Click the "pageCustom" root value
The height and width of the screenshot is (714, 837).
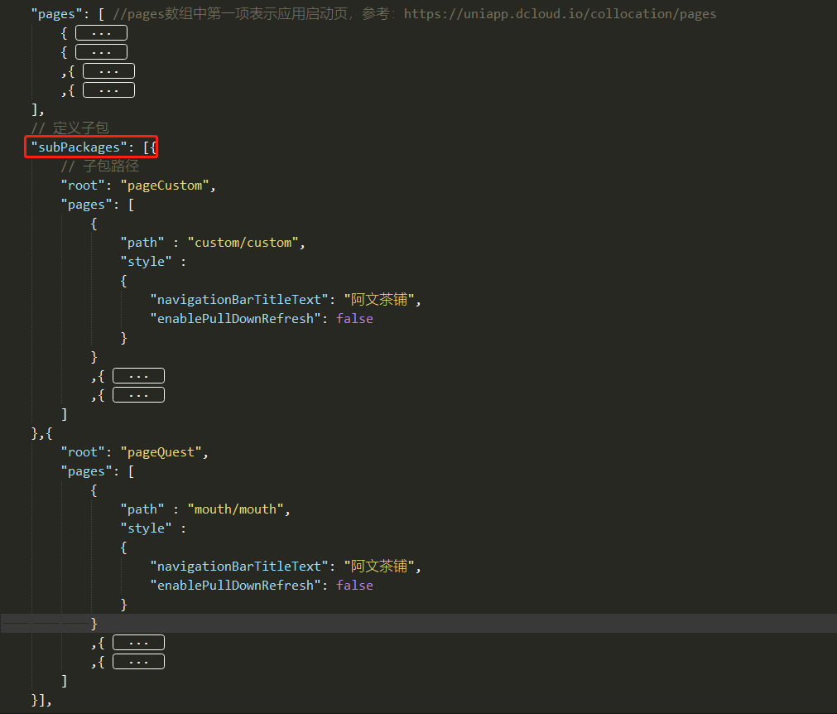(165, 186)
